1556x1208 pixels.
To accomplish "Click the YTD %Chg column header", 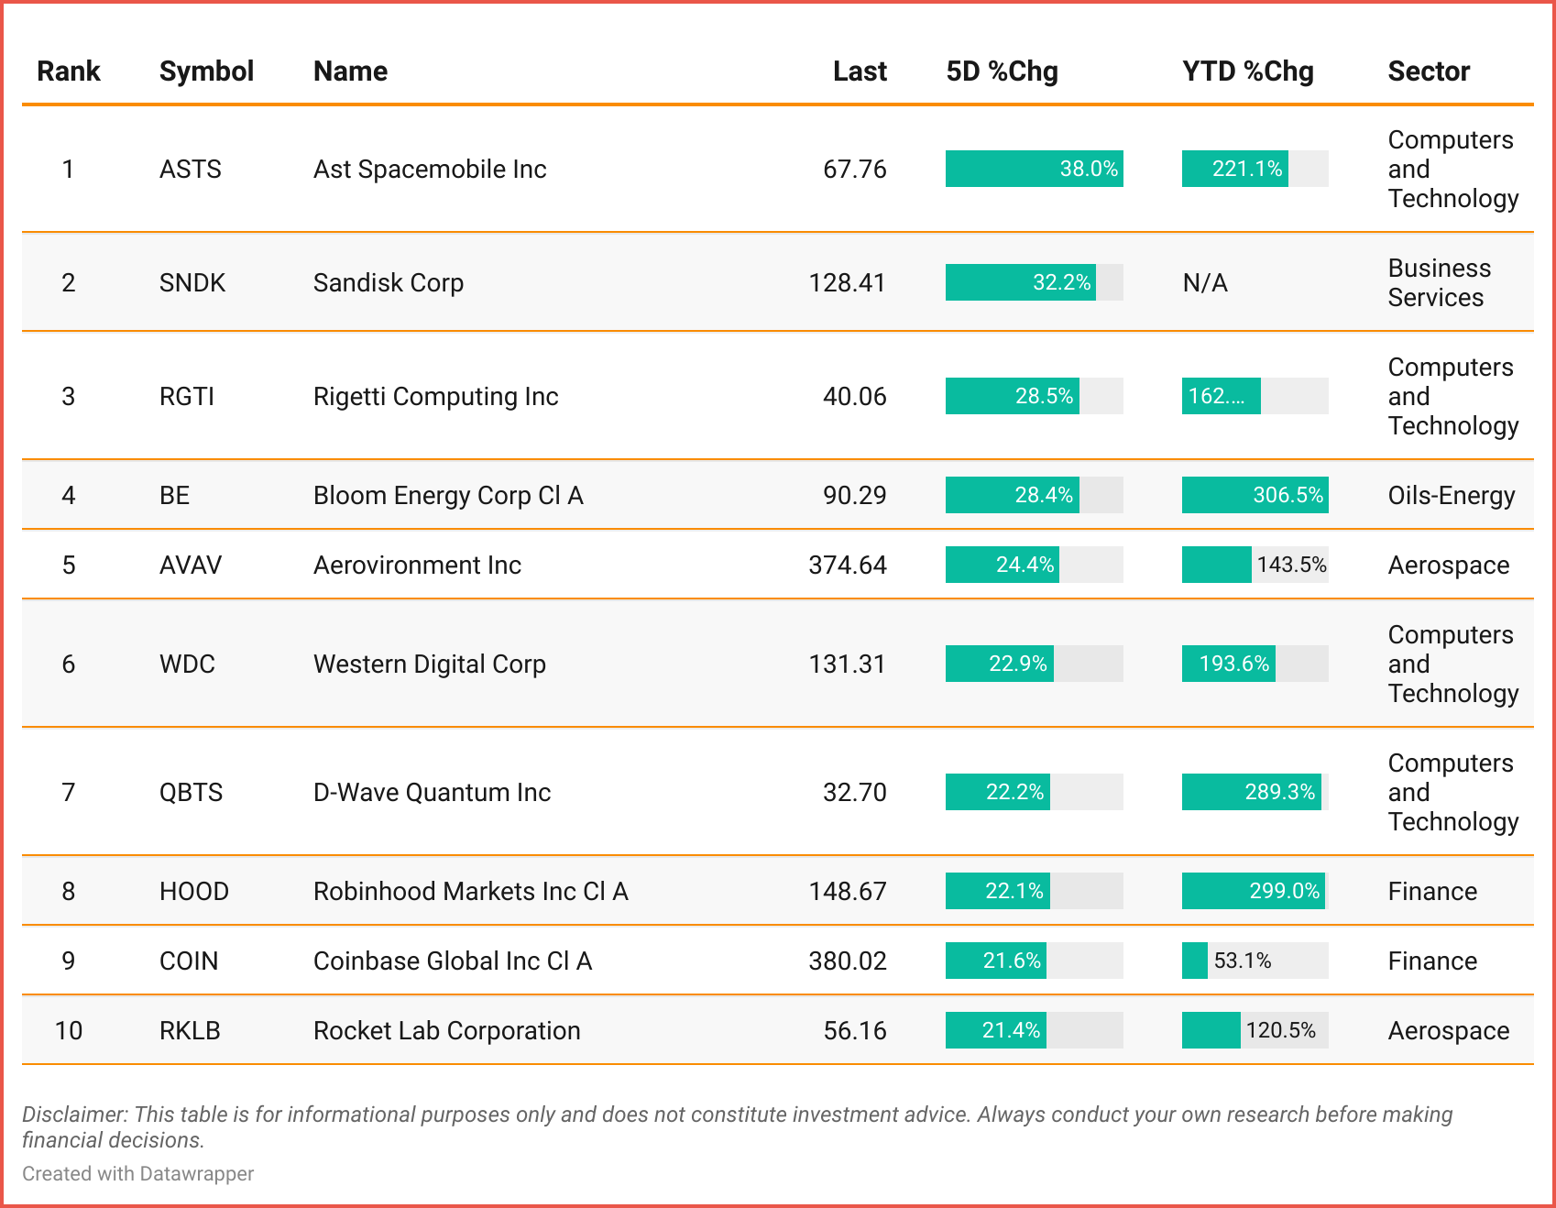I will 1247,71.
